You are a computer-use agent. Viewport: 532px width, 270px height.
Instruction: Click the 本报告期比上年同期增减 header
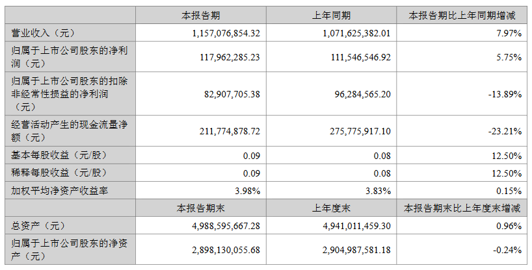(x=460, y=15)
